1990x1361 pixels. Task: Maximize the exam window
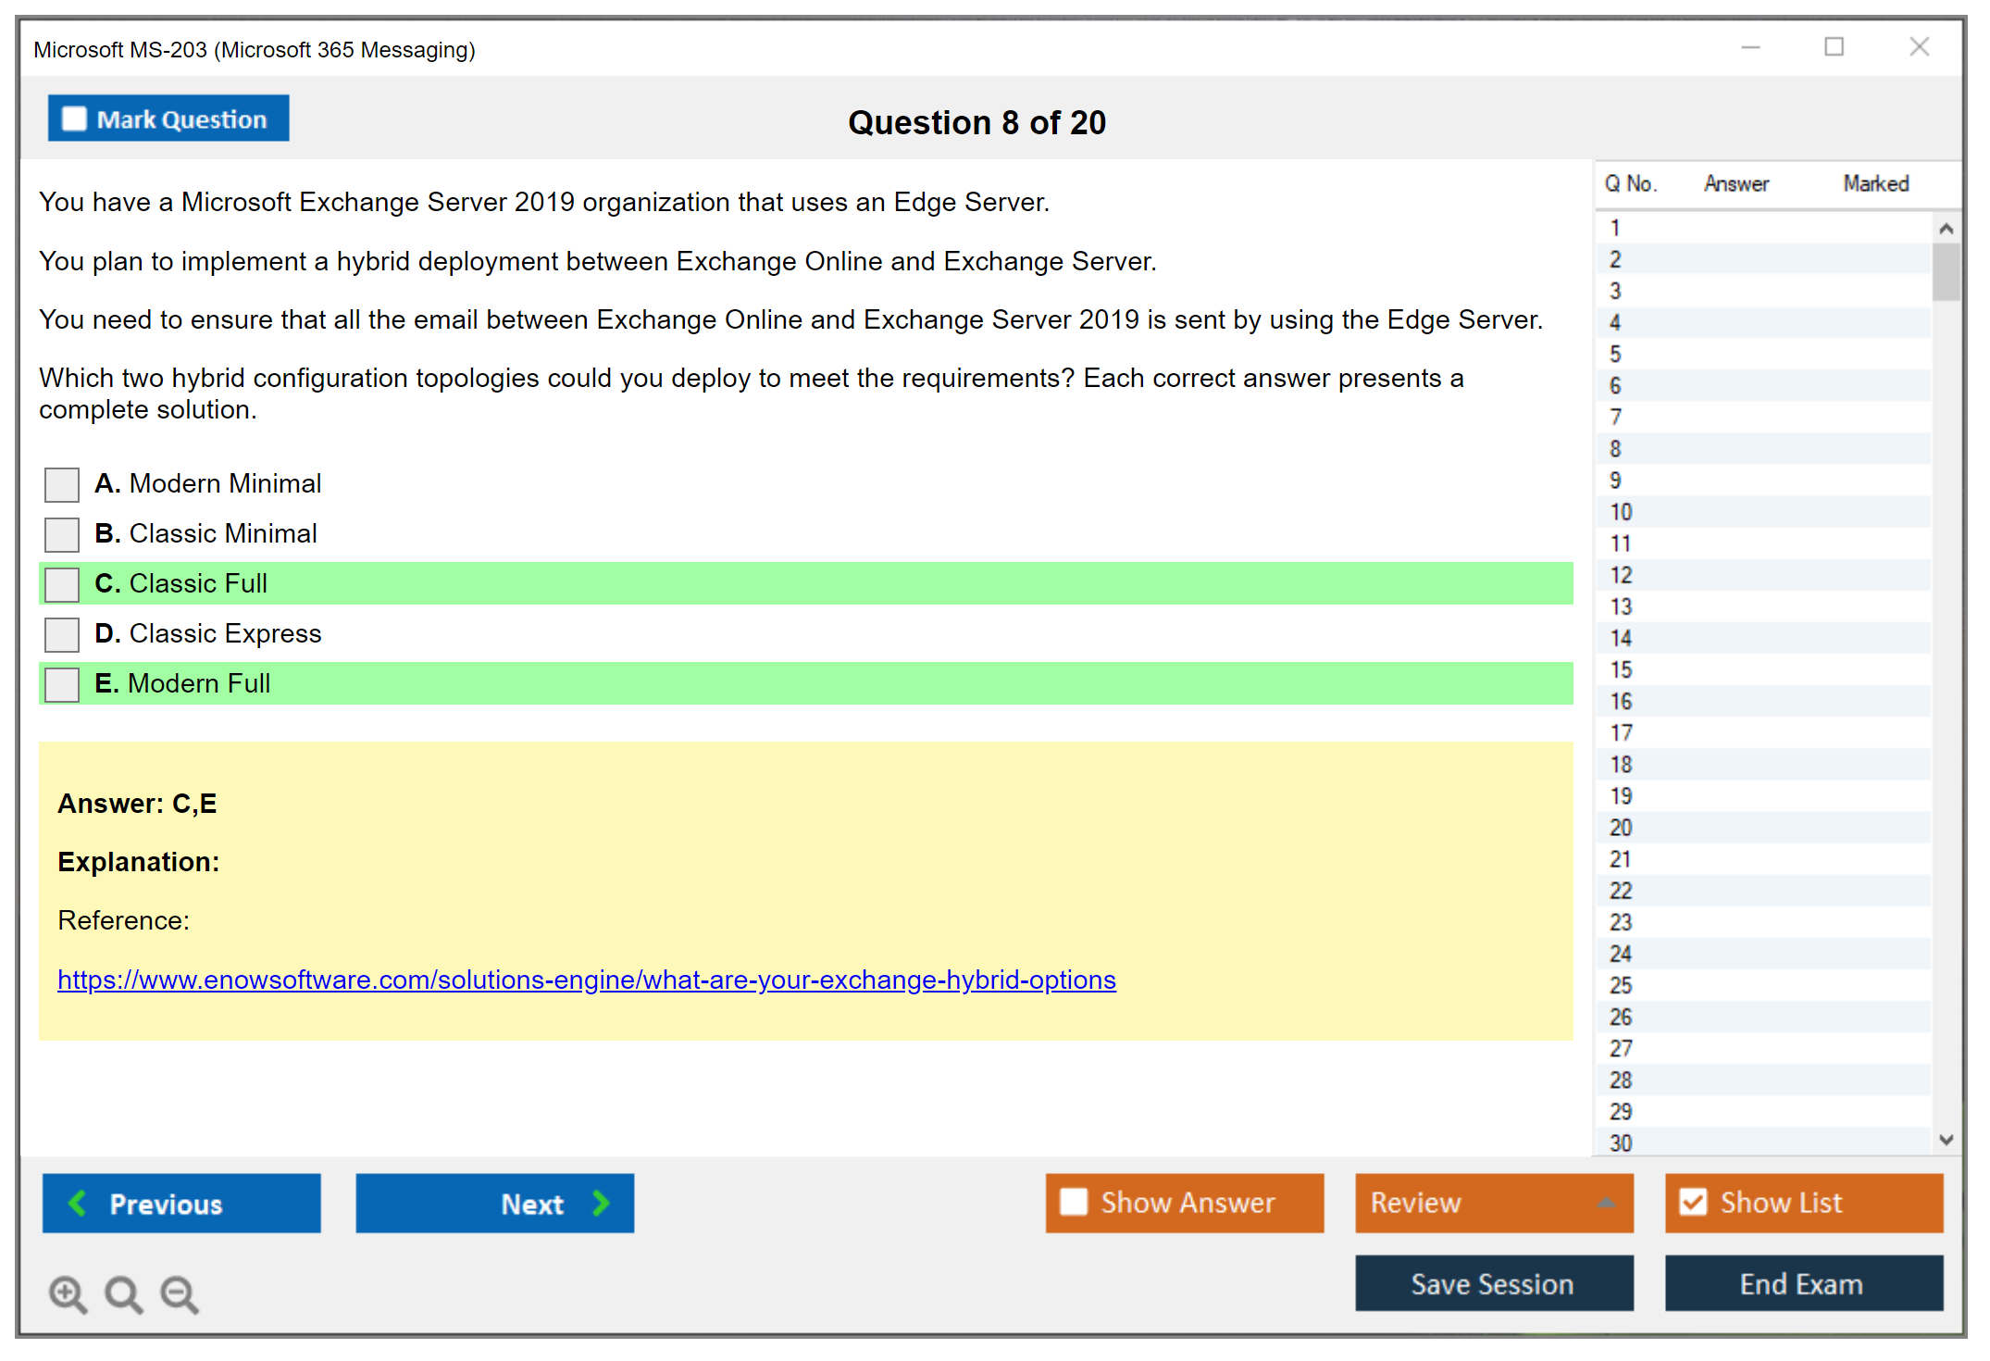point(1834,47)
